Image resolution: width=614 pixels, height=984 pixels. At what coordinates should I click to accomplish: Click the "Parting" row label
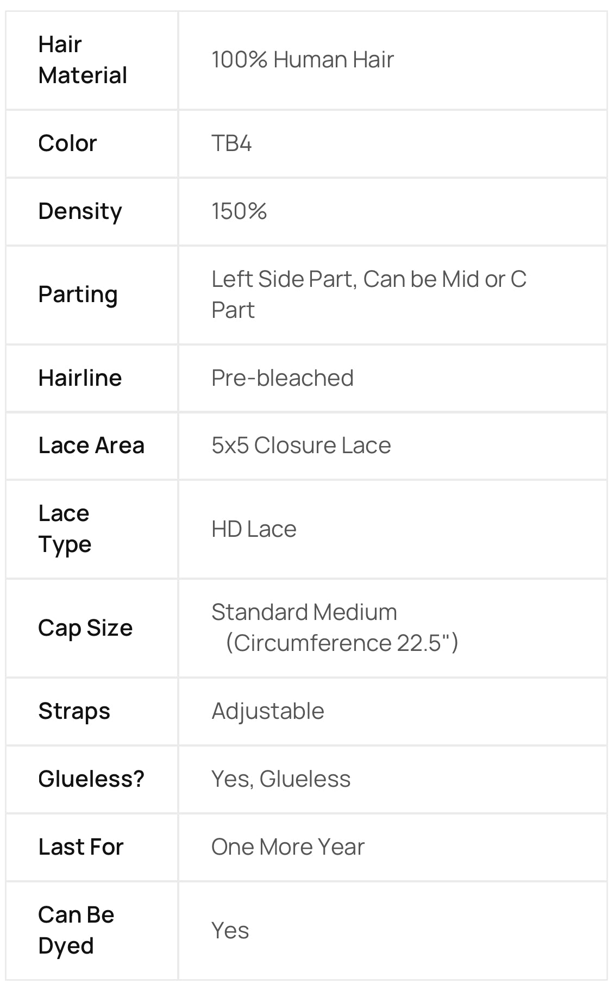click(x=78, y=294)
